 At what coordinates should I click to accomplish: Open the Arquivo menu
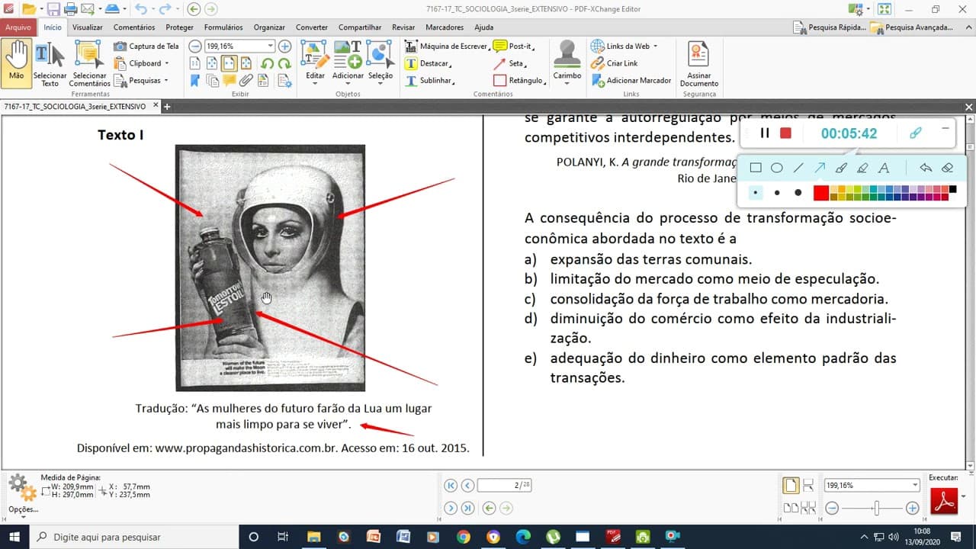coord(18,27)
